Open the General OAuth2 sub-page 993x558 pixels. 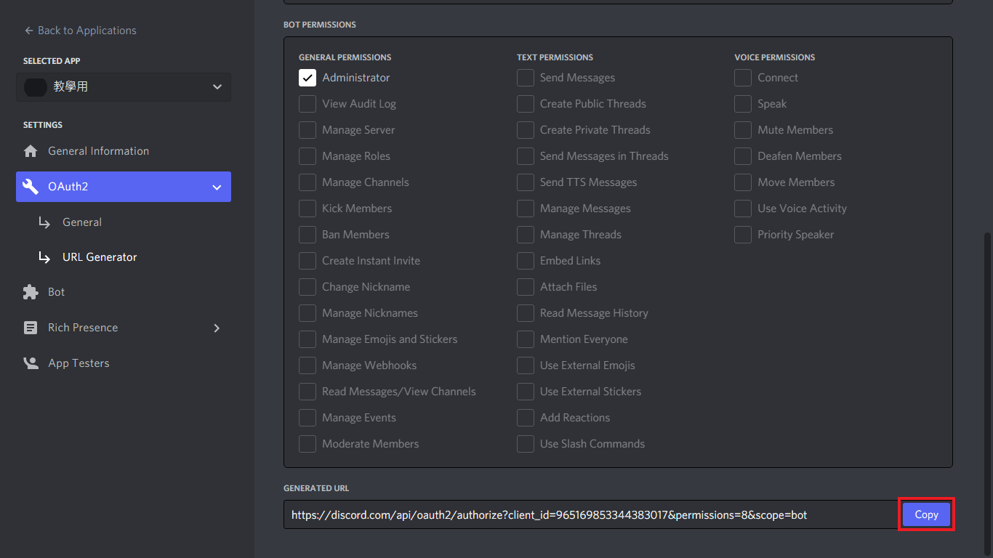pyautogui.click(x=82, y=222)
